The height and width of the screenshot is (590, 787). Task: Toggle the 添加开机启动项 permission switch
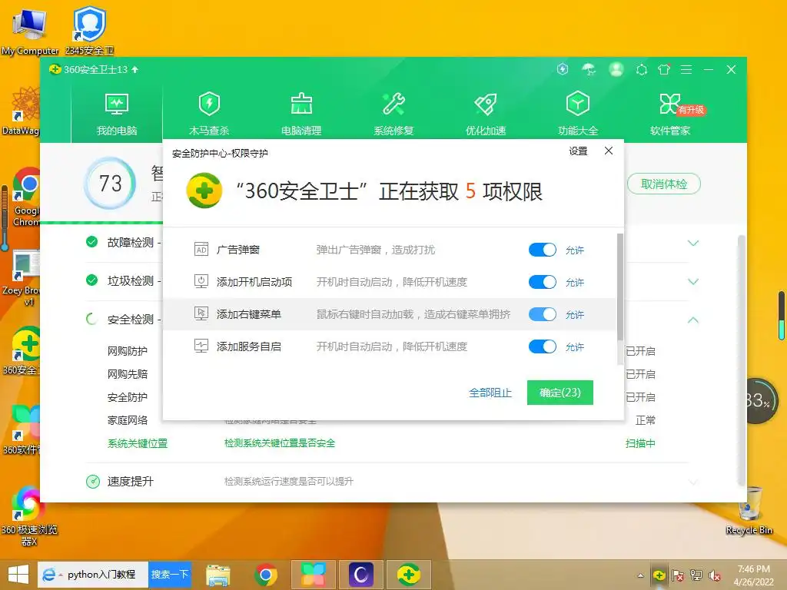coord(543,282)
